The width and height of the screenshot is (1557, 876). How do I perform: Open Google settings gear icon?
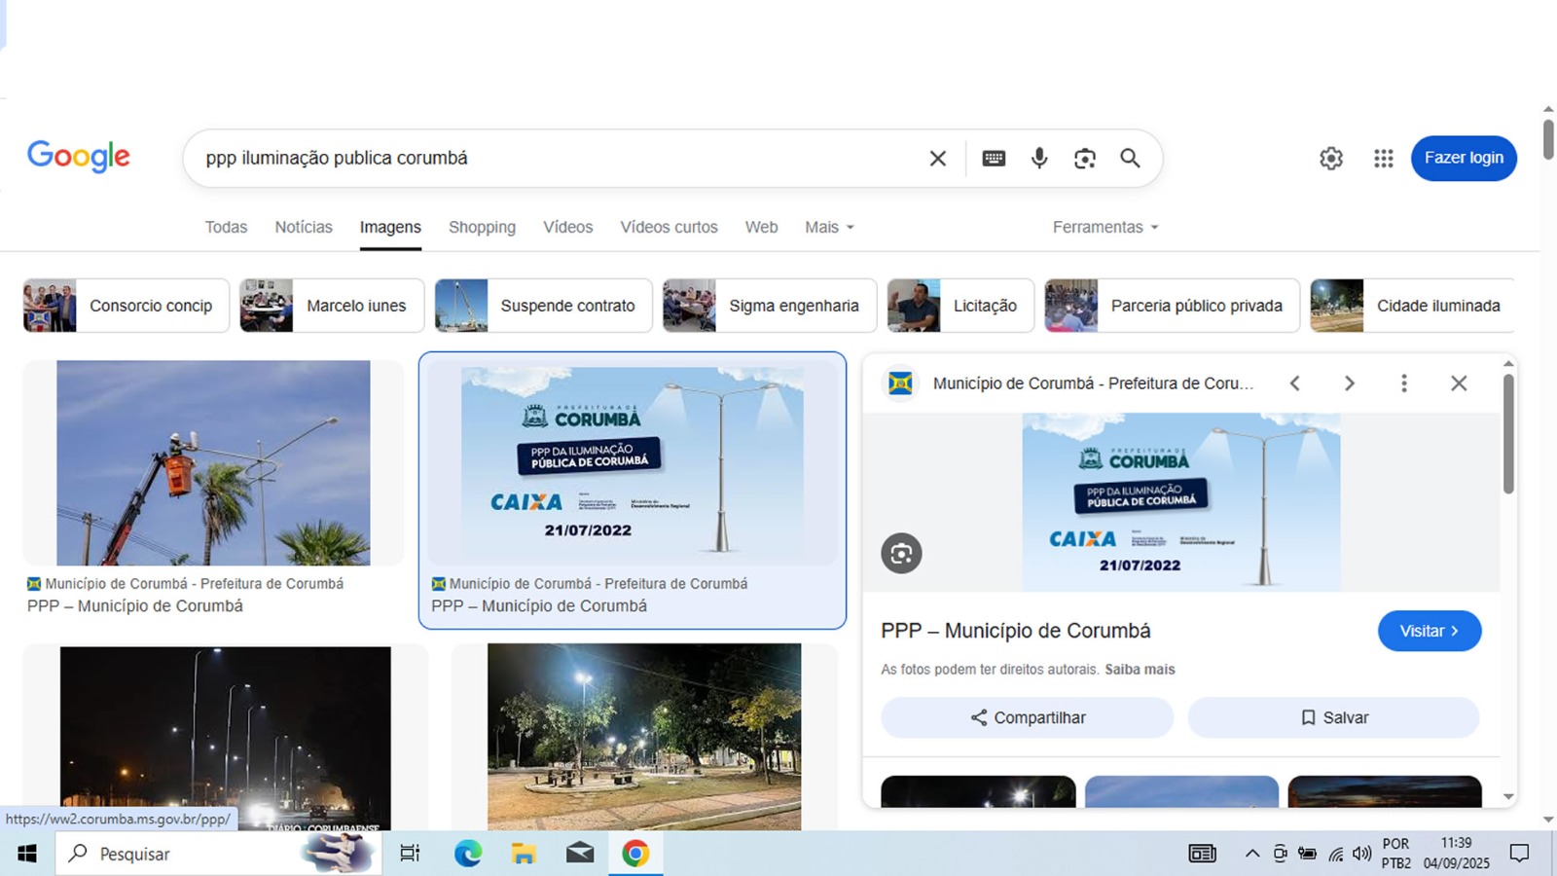[1331, 158]
